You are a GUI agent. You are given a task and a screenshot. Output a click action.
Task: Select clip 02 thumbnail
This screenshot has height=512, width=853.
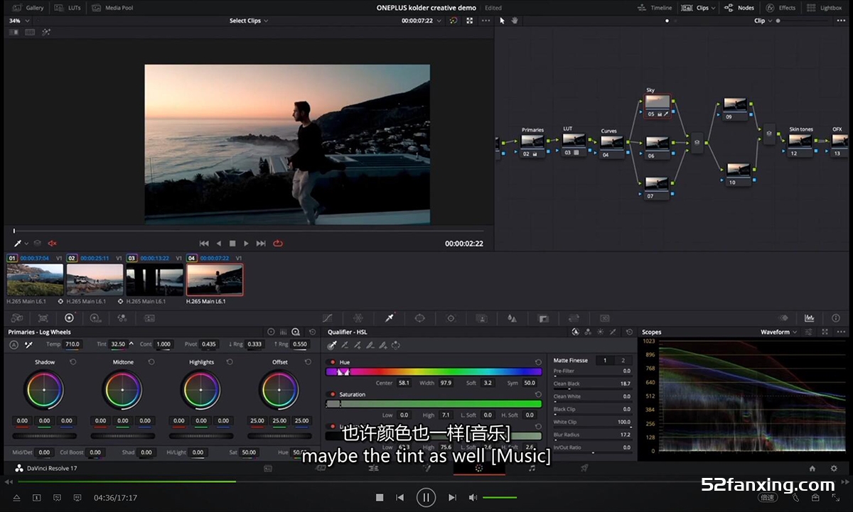[x=95, y=280]
